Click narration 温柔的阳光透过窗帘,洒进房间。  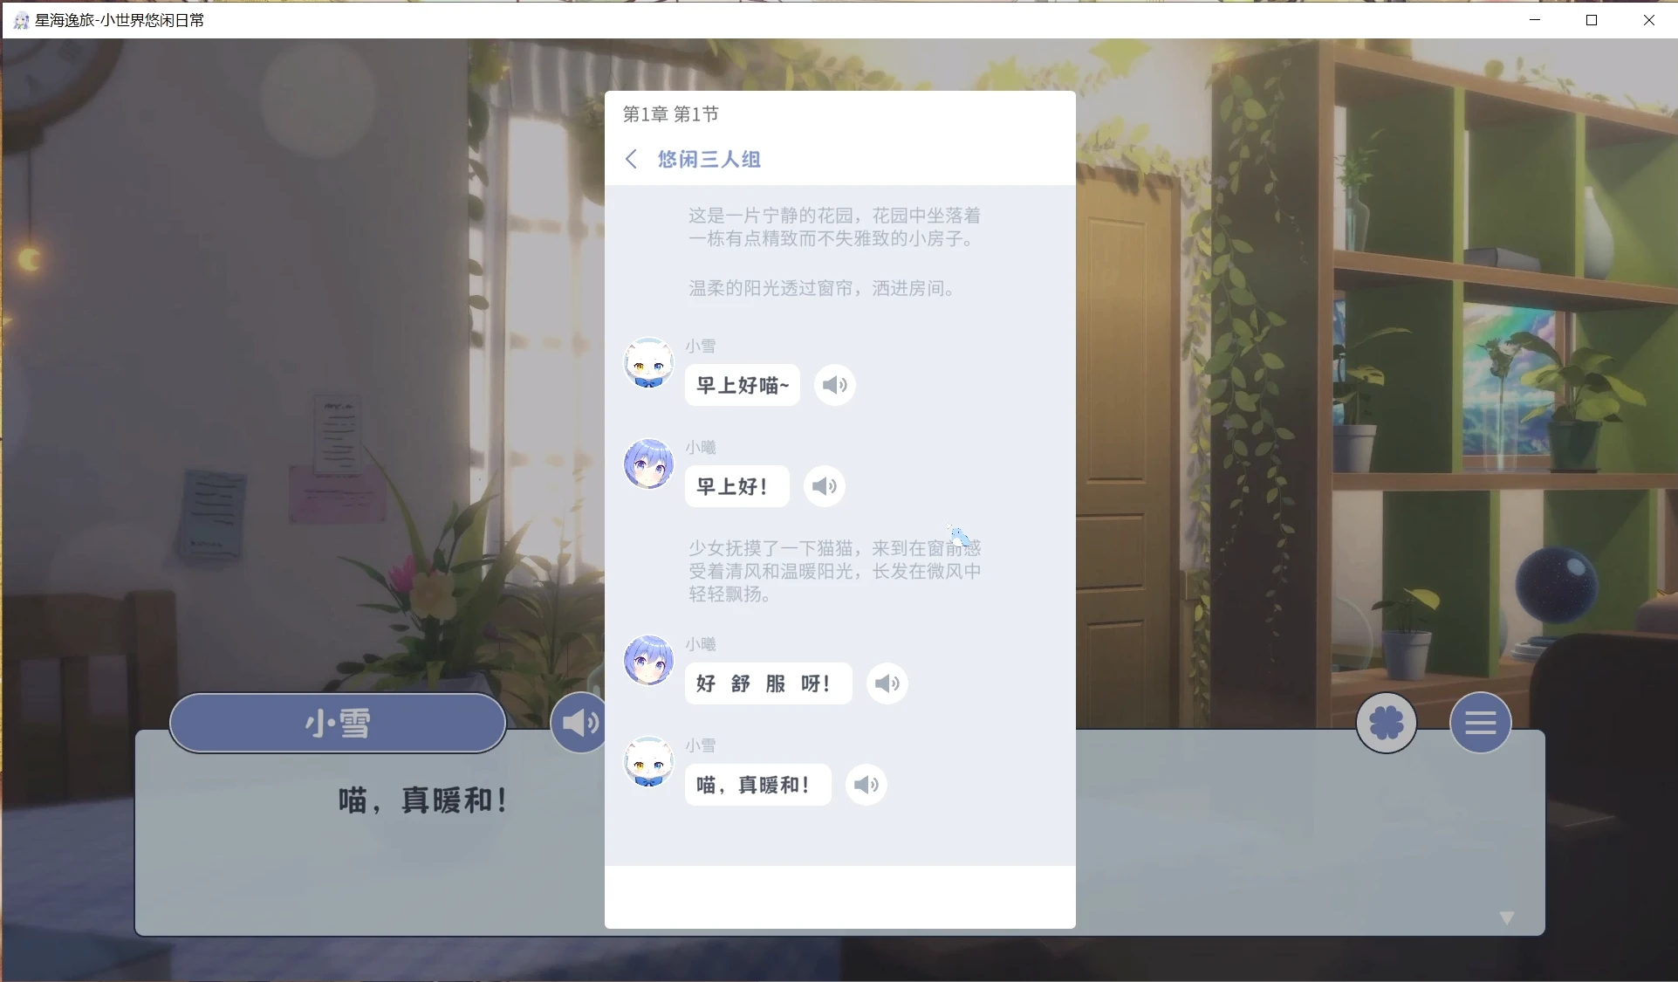(825, 288)
